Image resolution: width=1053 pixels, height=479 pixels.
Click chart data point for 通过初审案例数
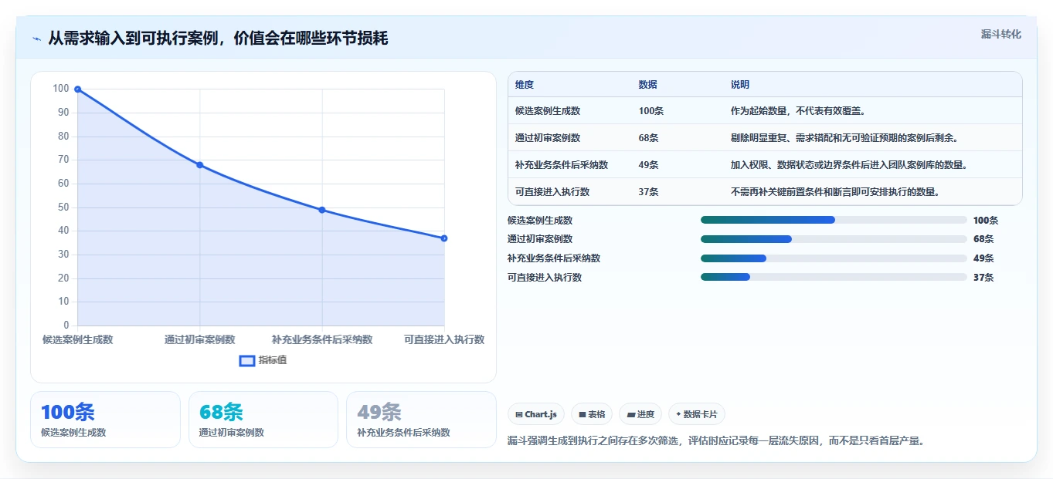point(200,165)
